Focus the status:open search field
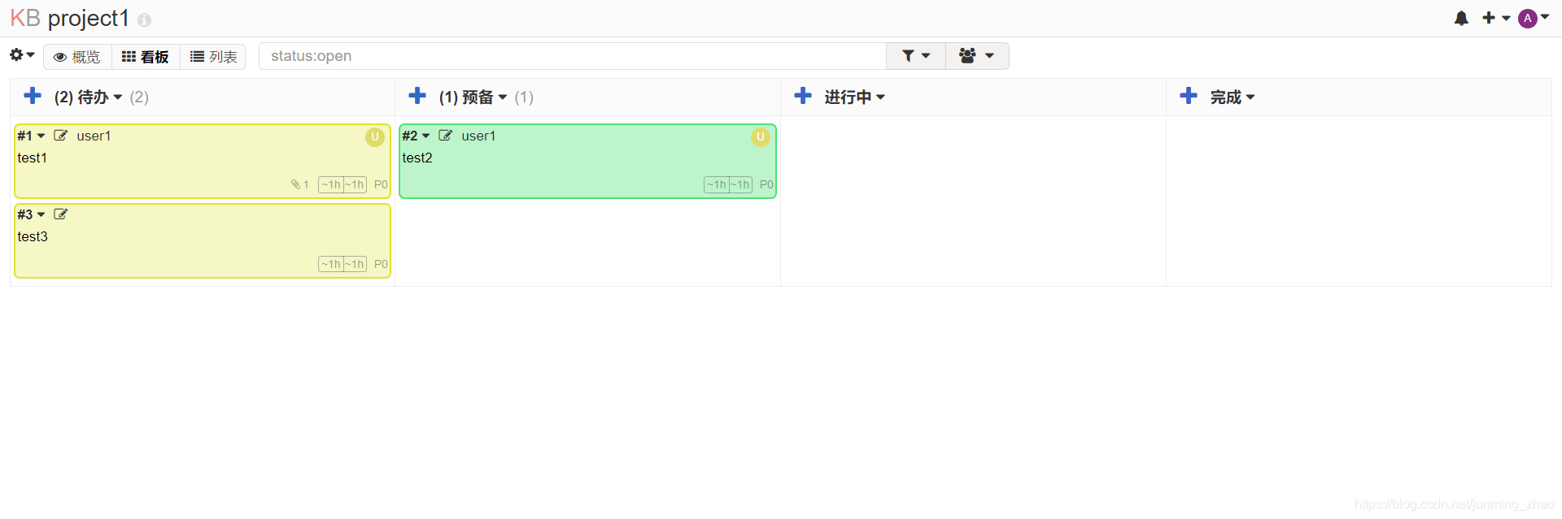Screen dimensions: 1562x519 click(573, 56)
